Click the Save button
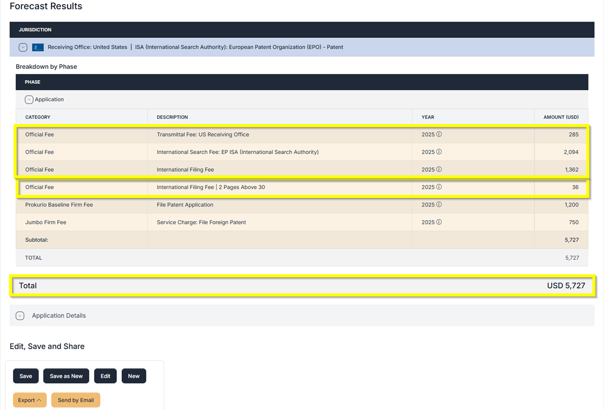 click(26, 376)
